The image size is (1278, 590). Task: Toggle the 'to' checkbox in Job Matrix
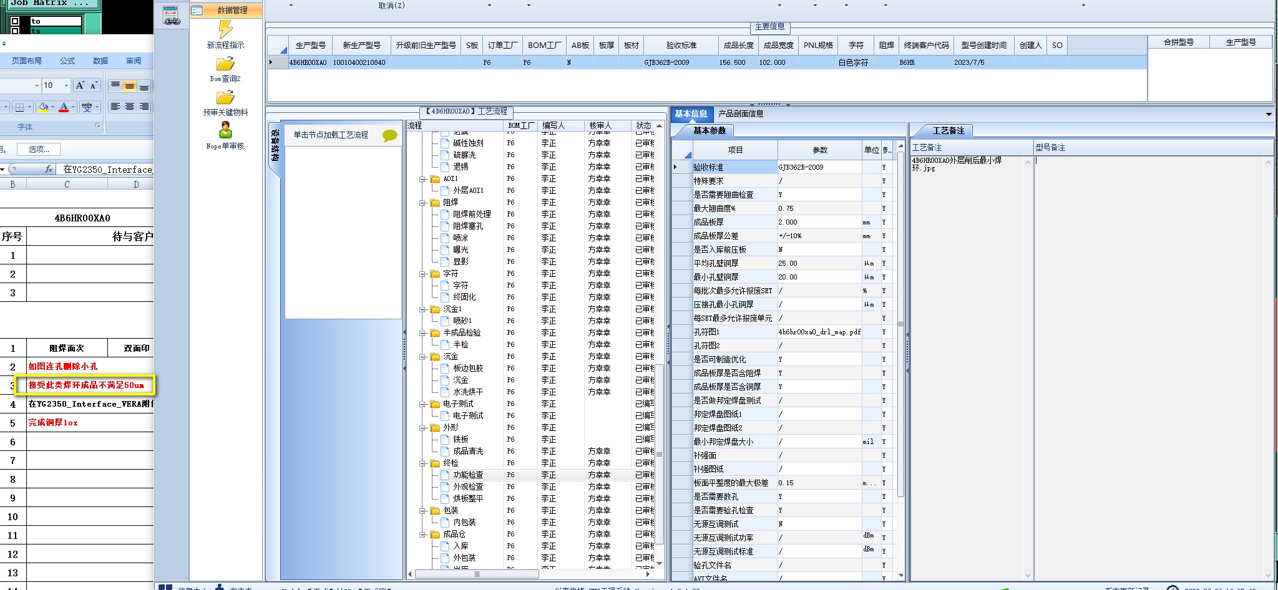click(15, 21)
